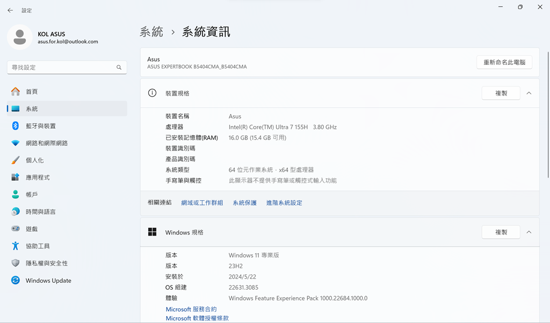Open the System protection link
550x323 pixels.
[x=244, y=203]
